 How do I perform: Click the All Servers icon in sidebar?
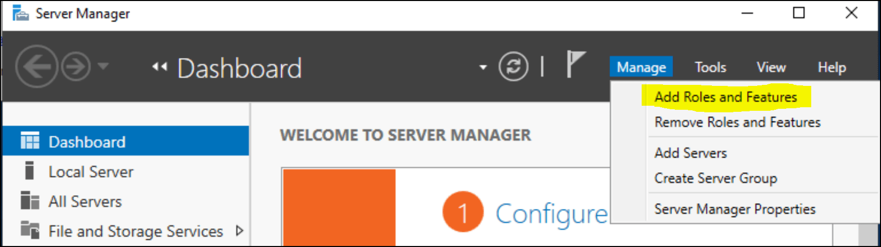tap(30, 200)
